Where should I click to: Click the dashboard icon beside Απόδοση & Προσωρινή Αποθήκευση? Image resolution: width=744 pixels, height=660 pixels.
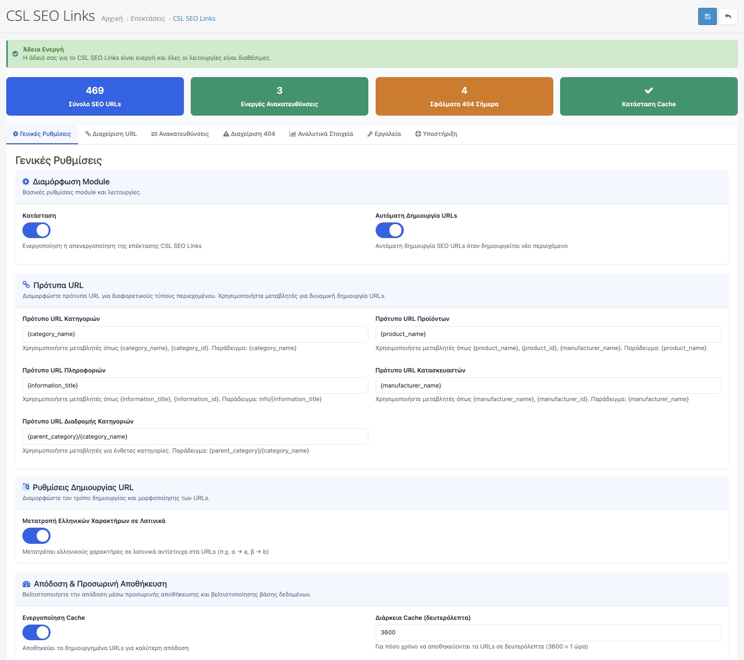pyautogui.click(x=27, y=584)
